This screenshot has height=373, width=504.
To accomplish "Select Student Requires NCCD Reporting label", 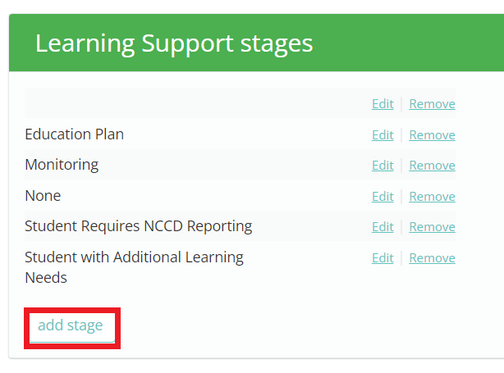I will (x=139, y=226).
